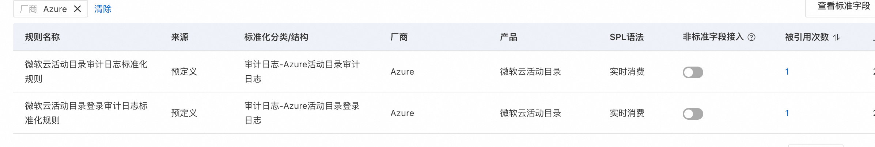Click the help icon beside 非标准字段接入
The image size is (875, 147).
coord(751,37)
